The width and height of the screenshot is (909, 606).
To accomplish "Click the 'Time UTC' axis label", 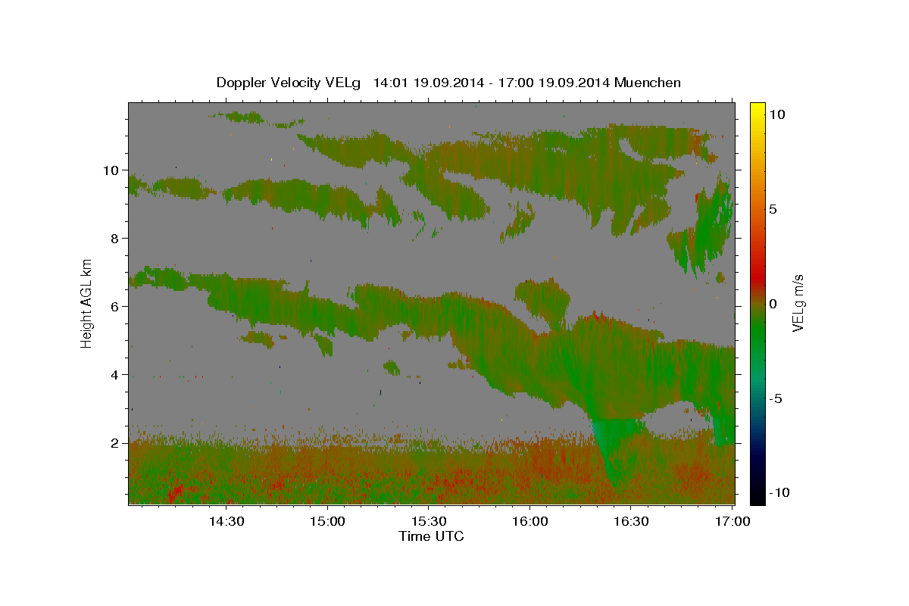I will tap(431, 536).
